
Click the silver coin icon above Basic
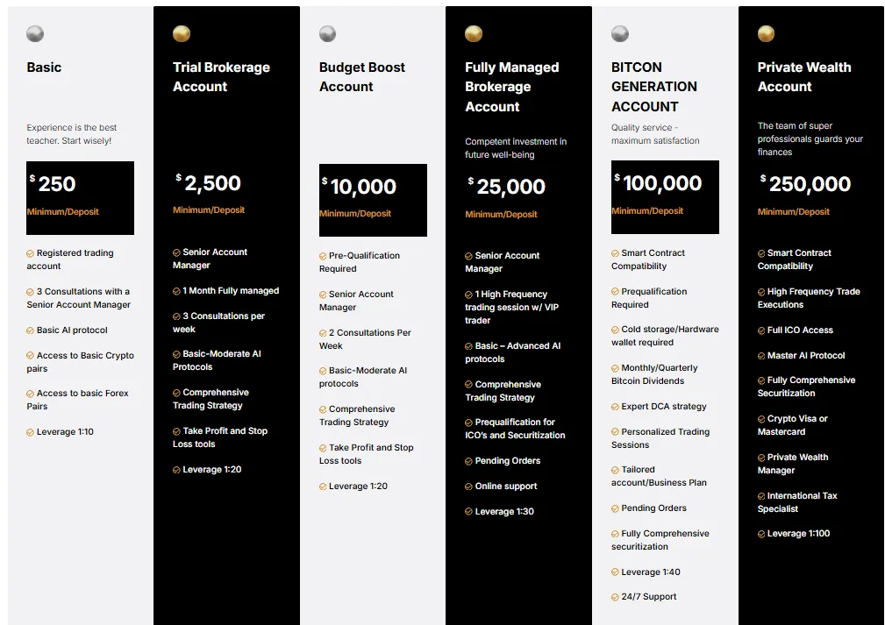pyautogui.click(x=35, y=34)
